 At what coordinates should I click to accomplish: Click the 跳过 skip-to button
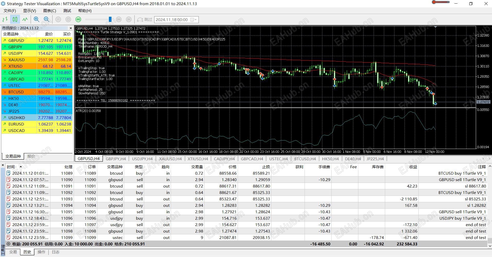click(145, 20)
